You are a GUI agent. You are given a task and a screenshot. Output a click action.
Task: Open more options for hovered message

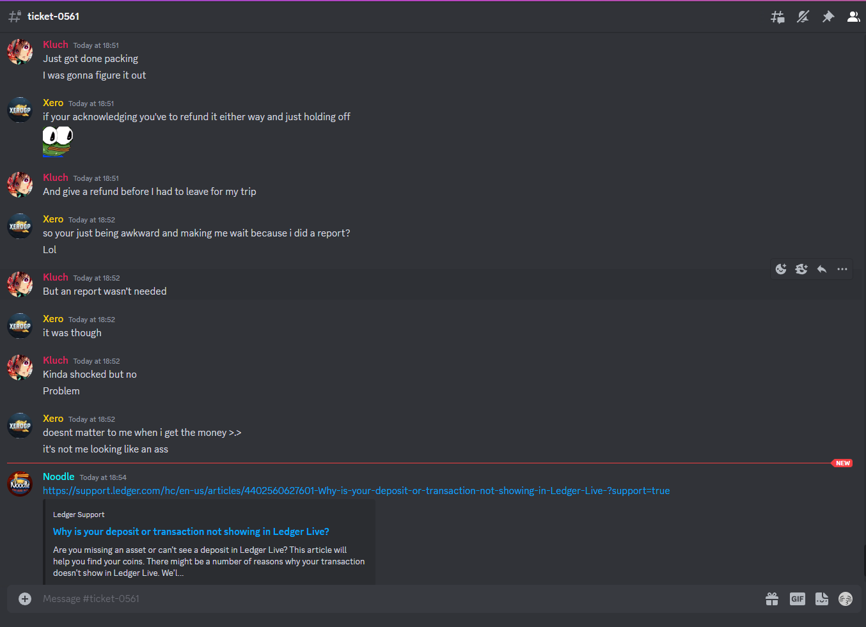[x=842, y=269]
